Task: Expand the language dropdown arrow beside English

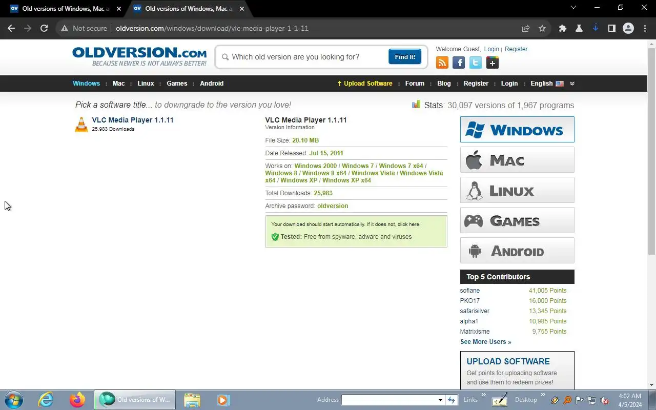Action: point(572,84)
